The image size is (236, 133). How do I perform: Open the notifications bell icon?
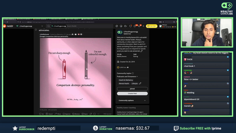[x=139, y=26]
